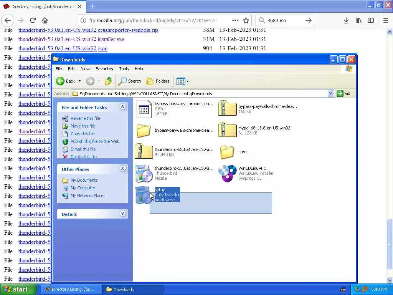Image resolution: width=393 pixels, height=295 pixels.
Task: Open thunderbird-53.0a1.en-US.win32.installer.exe link
Action: tap(71, 40)
